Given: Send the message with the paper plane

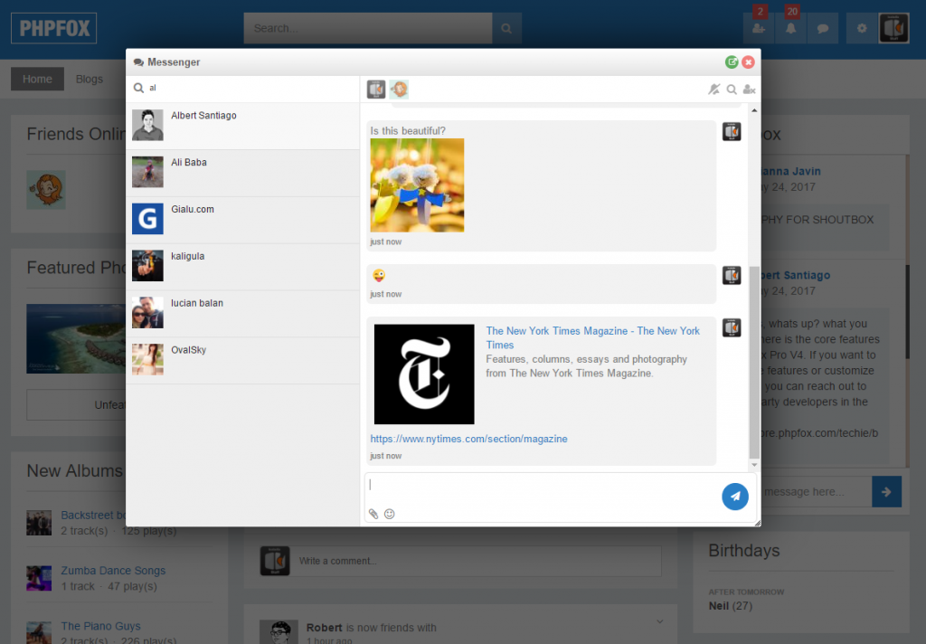Looking at the screenshot, I should tap(734, 496).
